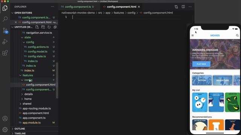This screenshot has height=135, width=241.
Task: Open the Explorer view in activity bar
Action: click(5, 8)
